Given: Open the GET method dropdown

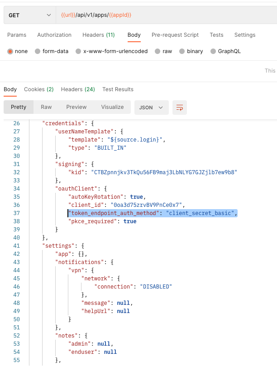Looking at the screenshot, I should pyautogui.click(x=29, y=15).
